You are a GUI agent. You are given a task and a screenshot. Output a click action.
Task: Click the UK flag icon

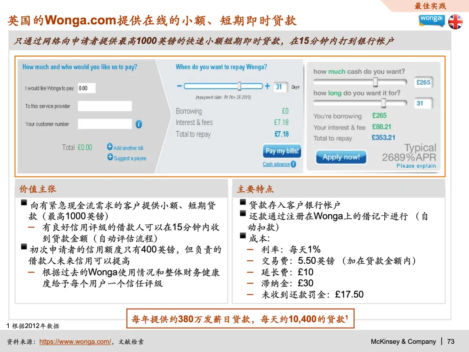(x=456, y=22)
